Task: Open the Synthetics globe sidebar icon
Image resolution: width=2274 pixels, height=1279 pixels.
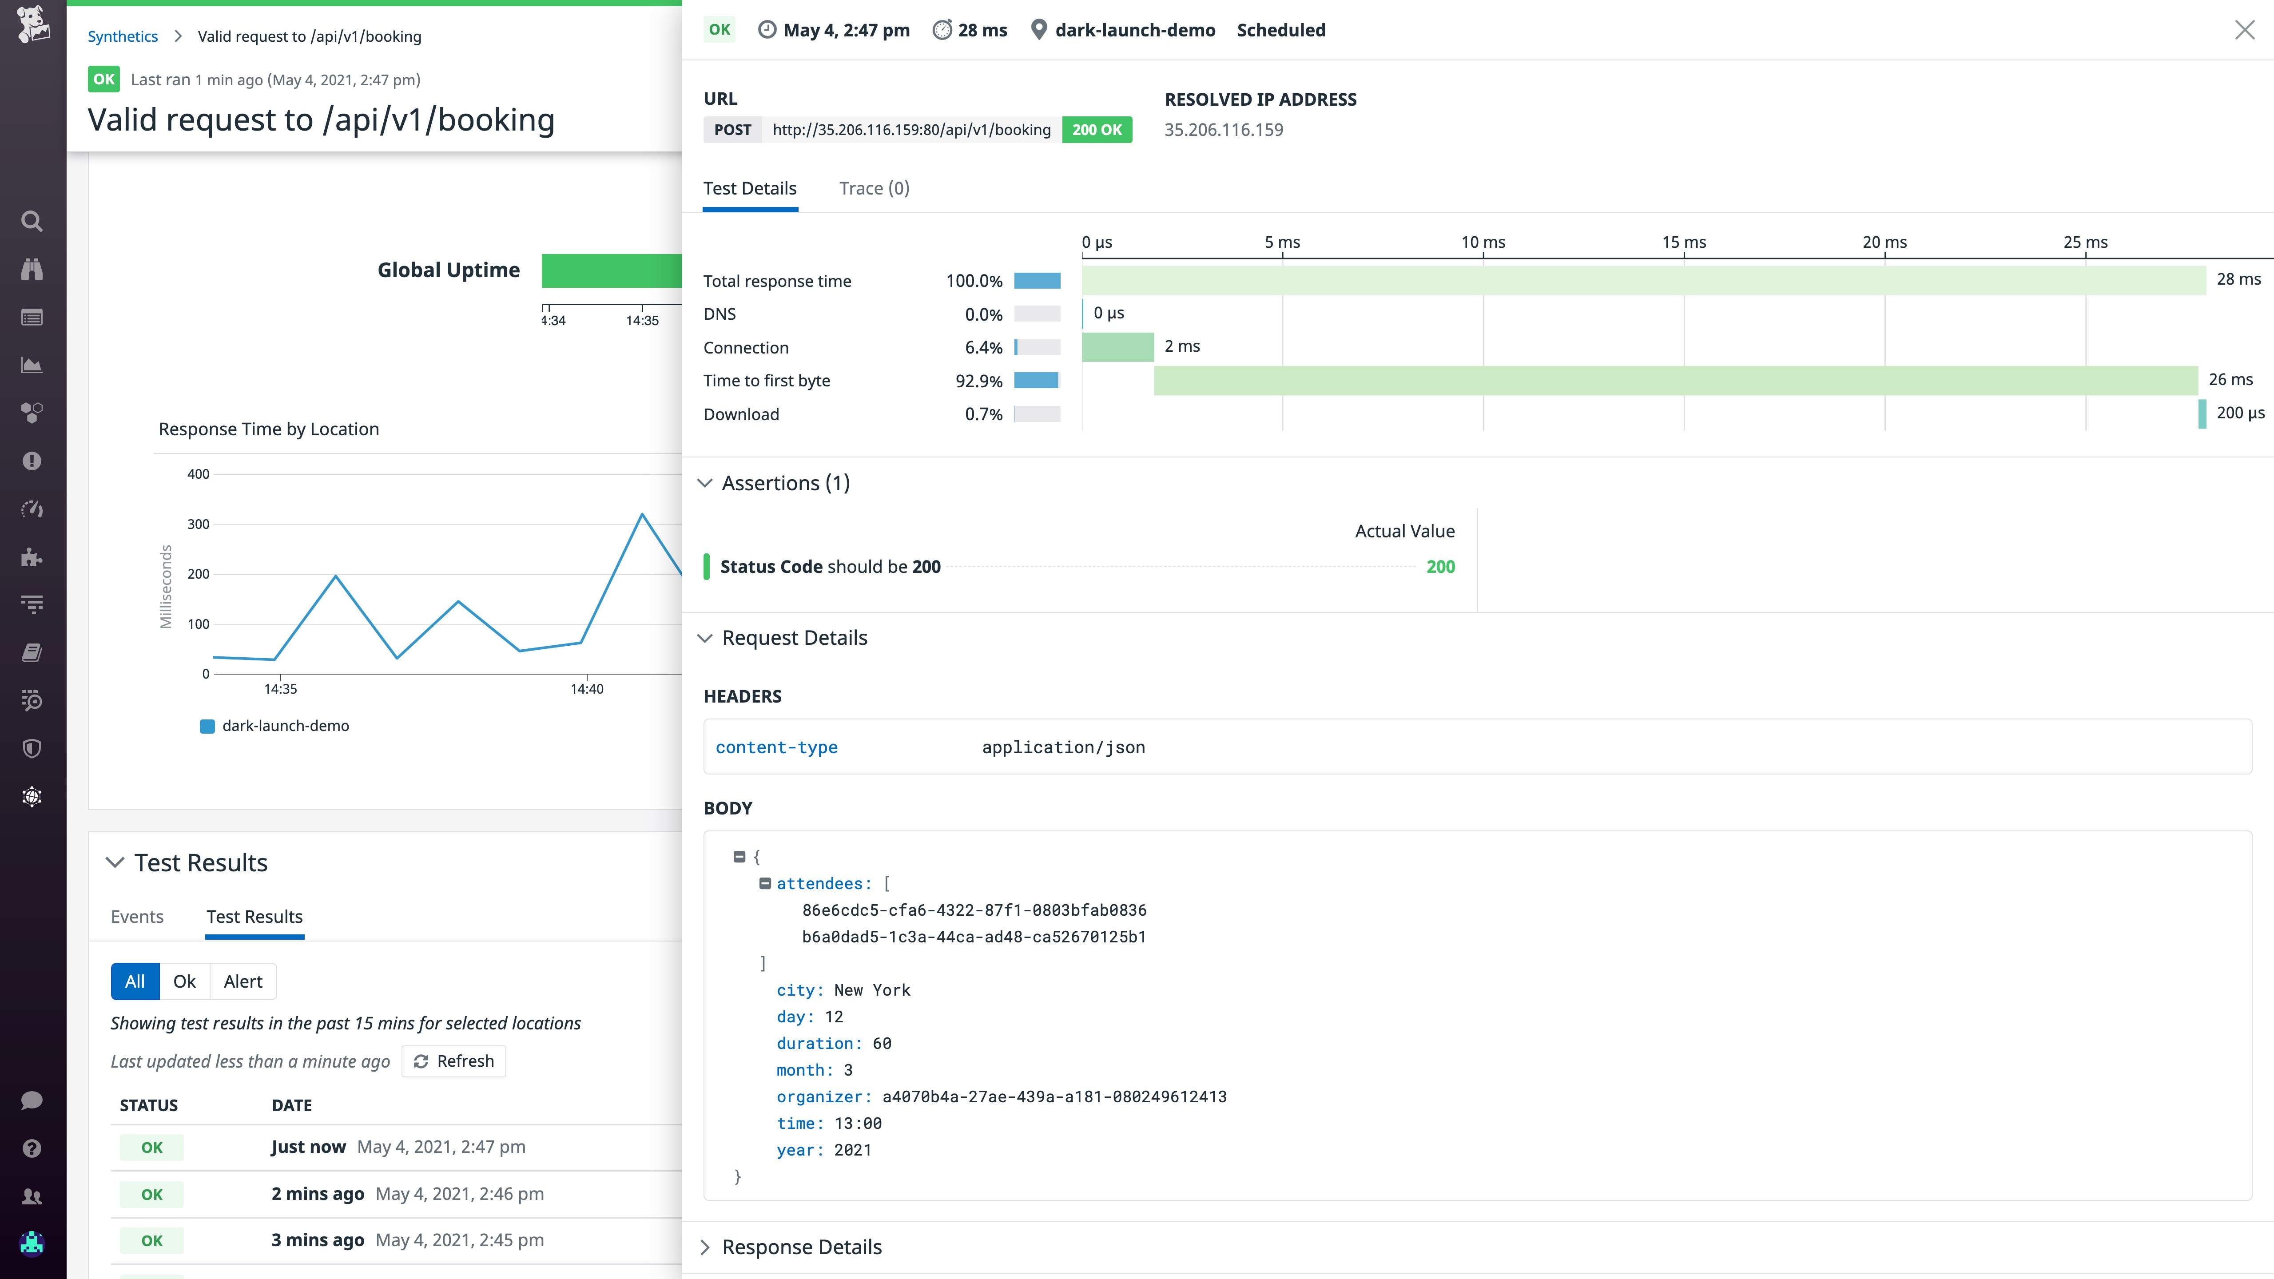Action: tap(33, 796)
